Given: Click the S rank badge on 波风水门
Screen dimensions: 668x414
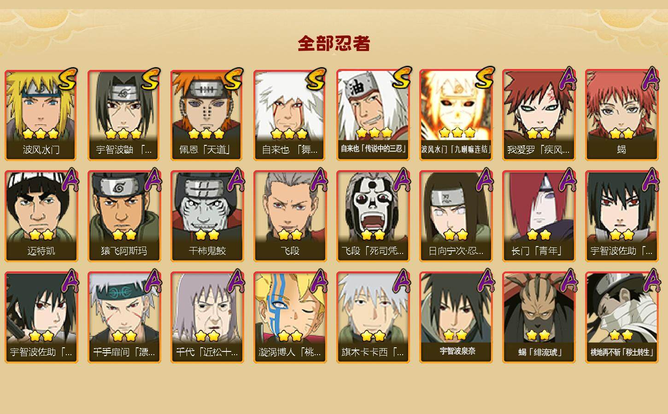Looking at the screenshot, I should coord(68,80).
